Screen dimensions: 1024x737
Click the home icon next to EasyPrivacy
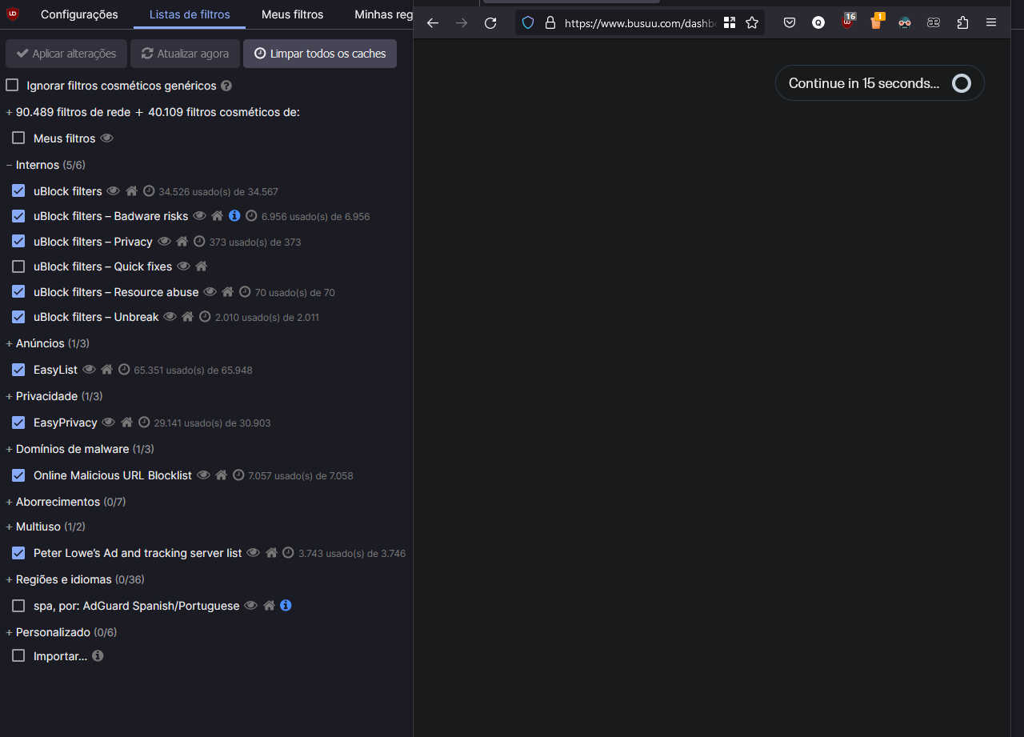click(126, 422)
